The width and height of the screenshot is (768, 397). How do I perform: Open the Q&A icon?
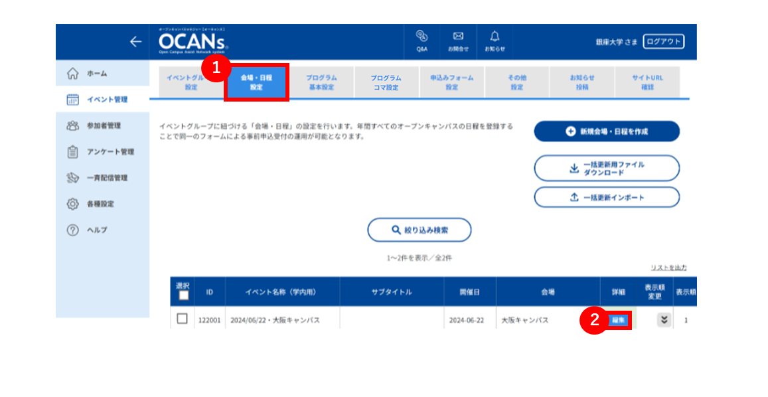pos(422,41)
